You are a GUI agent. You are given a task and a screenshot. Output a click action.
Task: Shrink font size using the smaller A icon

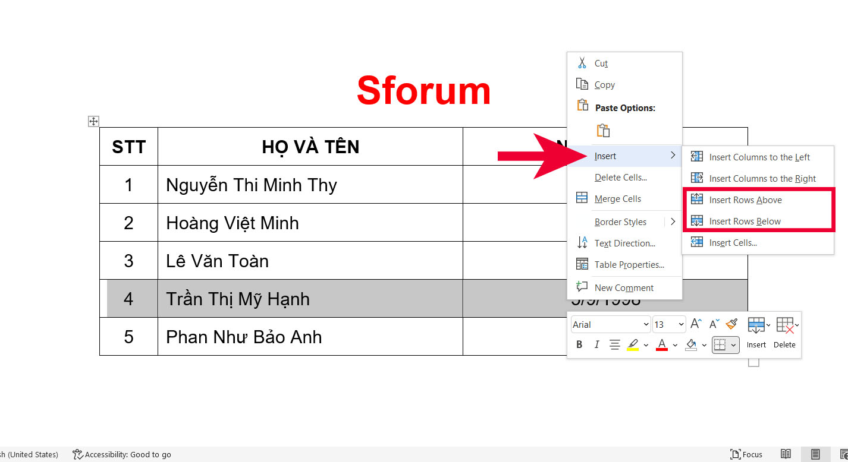(714, 324)
